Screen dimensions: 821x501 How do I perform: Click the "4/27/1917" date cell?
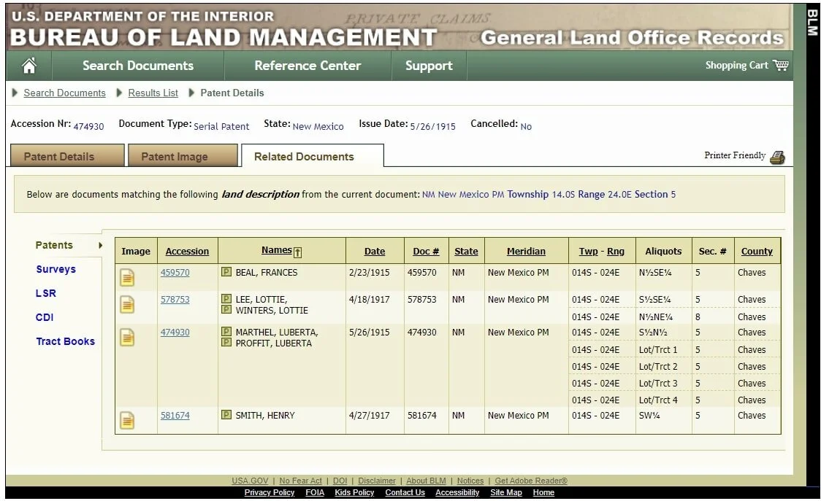[369, 415]
